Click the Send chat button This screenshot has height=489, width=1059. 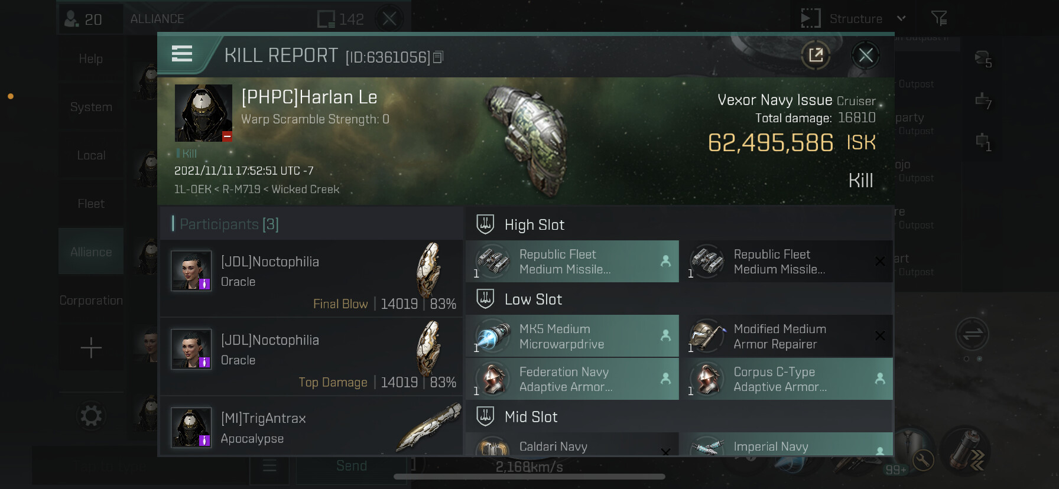[352, 466]
